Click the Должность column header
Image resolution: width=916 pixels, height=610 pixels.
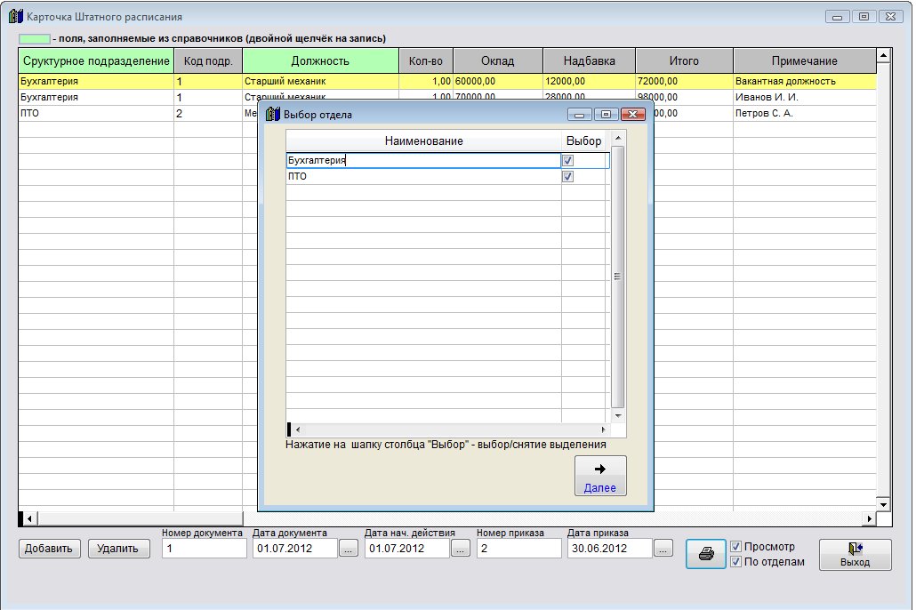click(320, 60)
